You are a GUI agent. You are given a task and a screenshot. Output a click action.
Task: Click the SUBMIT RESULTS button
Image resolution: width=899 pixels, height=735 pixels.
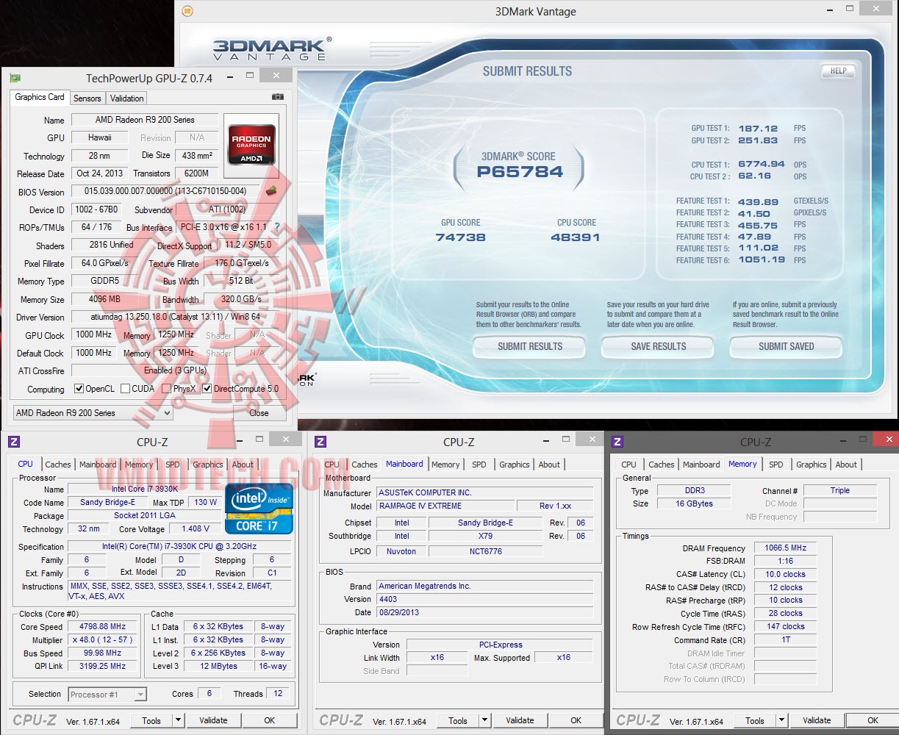pos(529,347)
